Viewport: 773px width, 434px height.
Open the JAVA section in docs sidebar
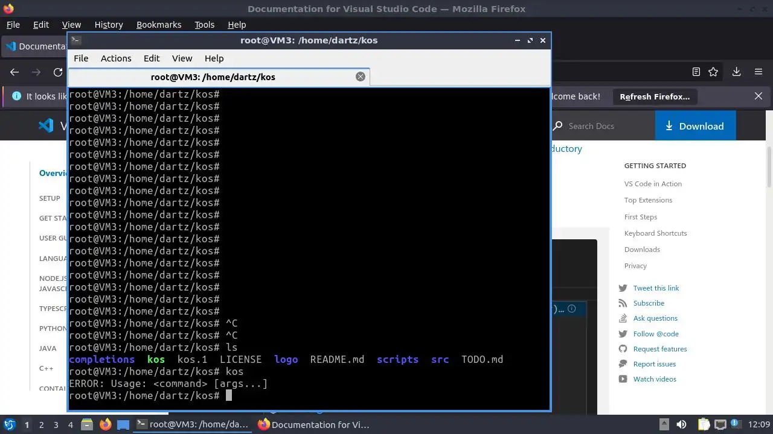coord(48,348)
